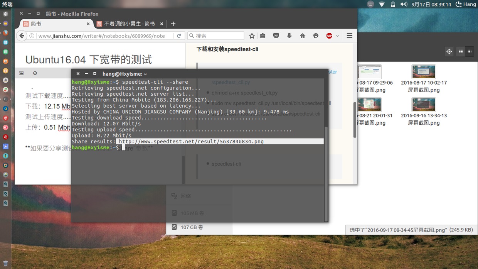Click 'Upload: 0.22 Mbit/s' line in terminal
The image size is (478, 269).
tap(102, 136)
